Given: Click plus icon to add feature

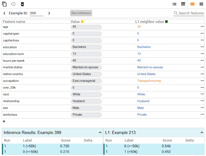Looking at the screenshot, I should pyautogui.click(x=4, y=122).
